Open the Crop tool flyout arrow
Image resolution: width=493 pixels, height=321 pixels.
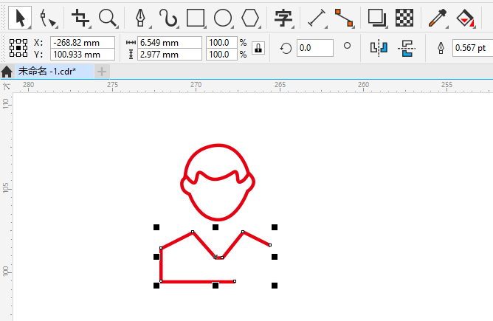point(89,27)
